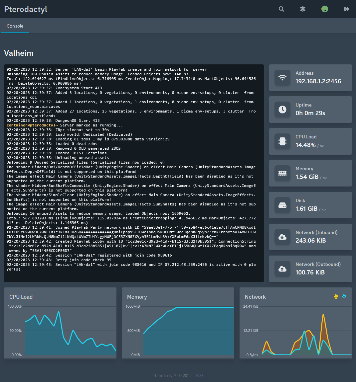
Task: Click the Disk drive icon
Action: tap(282, 205)
